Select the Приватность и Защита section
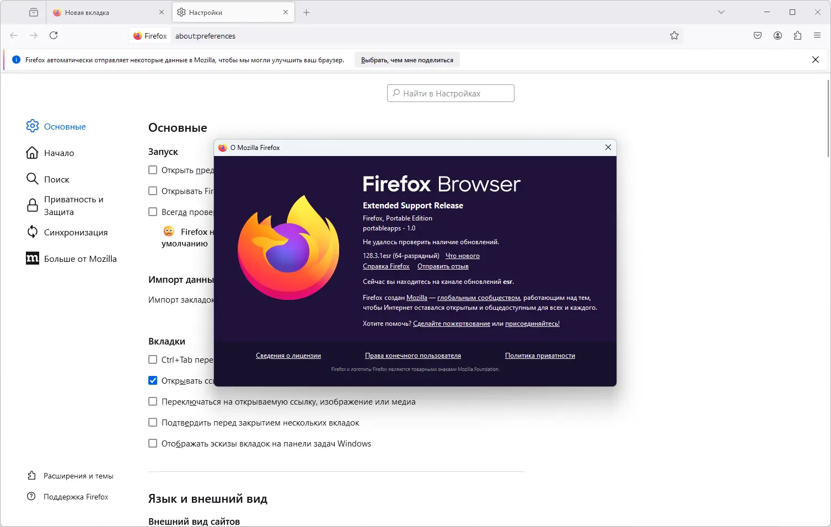Image resolution: width=831 pixels, height=527 pixels. coord(73,205)
